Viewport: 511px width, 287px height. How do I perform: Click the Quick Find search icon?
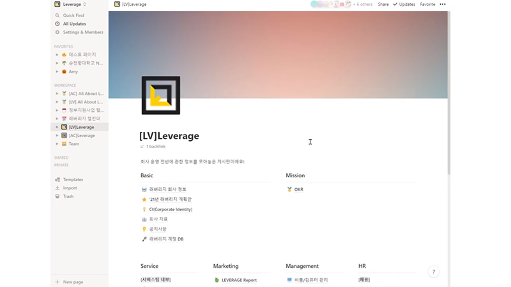(57, 15)
